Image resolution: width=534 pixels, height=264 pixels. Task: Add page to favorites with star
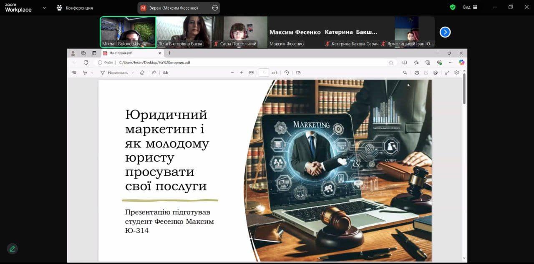[391, 62]
